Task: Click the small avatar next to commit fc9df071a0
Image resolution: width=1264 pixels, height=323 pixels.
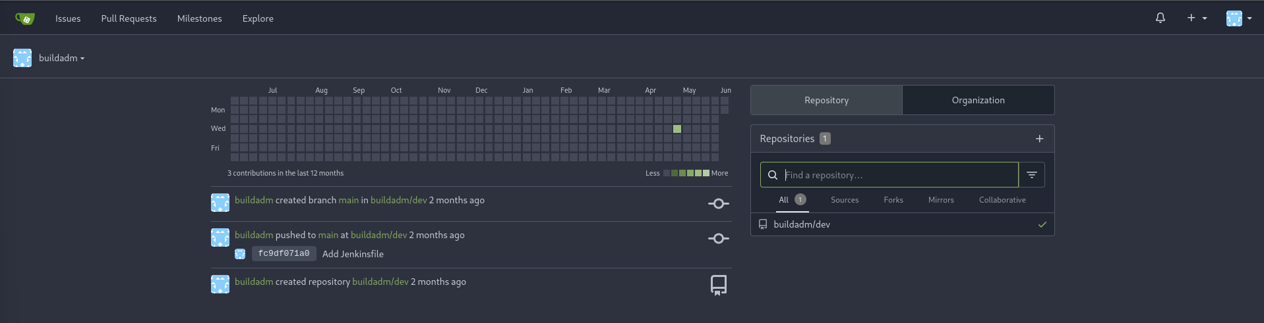Action: click(240, 254)
